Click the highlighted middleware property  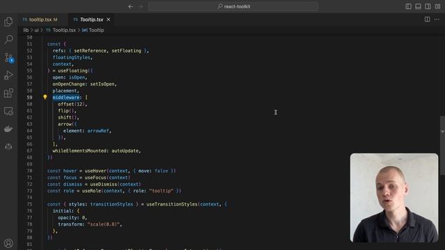(x=66, y=97)
